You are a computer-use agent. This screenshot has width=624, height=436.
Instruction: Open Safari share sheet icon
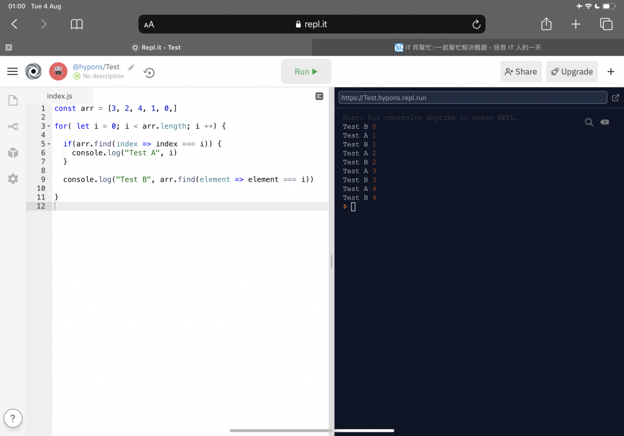547,24
